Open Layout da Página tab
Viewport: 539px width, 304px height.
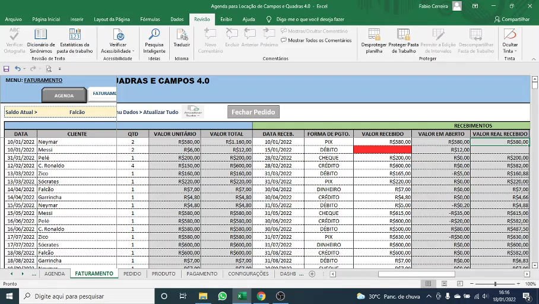click(x=112, y=19)
